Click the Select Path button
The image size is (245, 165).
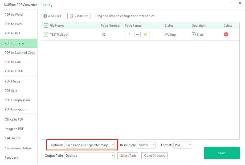point(128,156)
